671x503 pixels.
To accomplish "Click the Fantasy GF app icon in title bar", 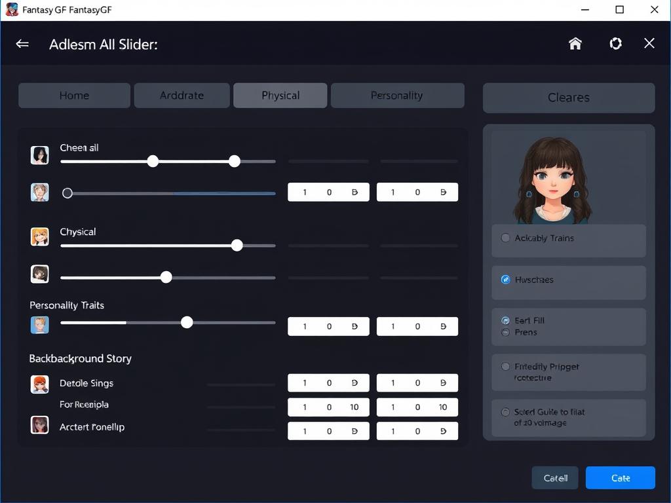I will coord(12,9).
